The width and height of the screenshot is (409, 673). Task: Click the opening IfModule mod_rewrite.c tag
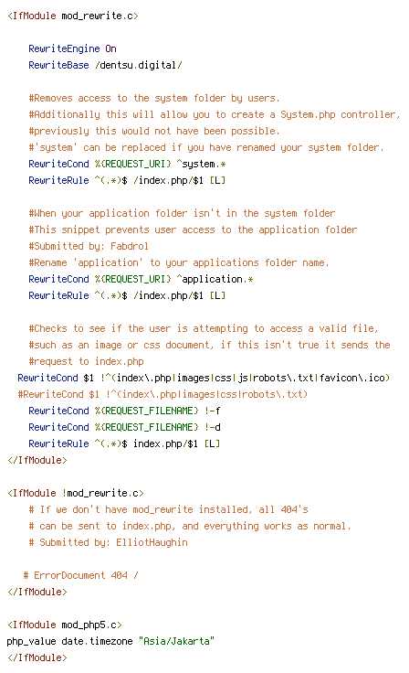(x=73, y=16)
